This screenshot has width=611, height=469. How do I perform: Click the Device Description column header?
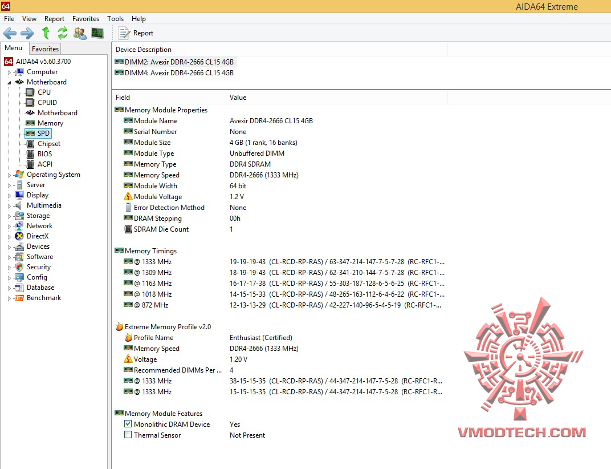[280, 50]
